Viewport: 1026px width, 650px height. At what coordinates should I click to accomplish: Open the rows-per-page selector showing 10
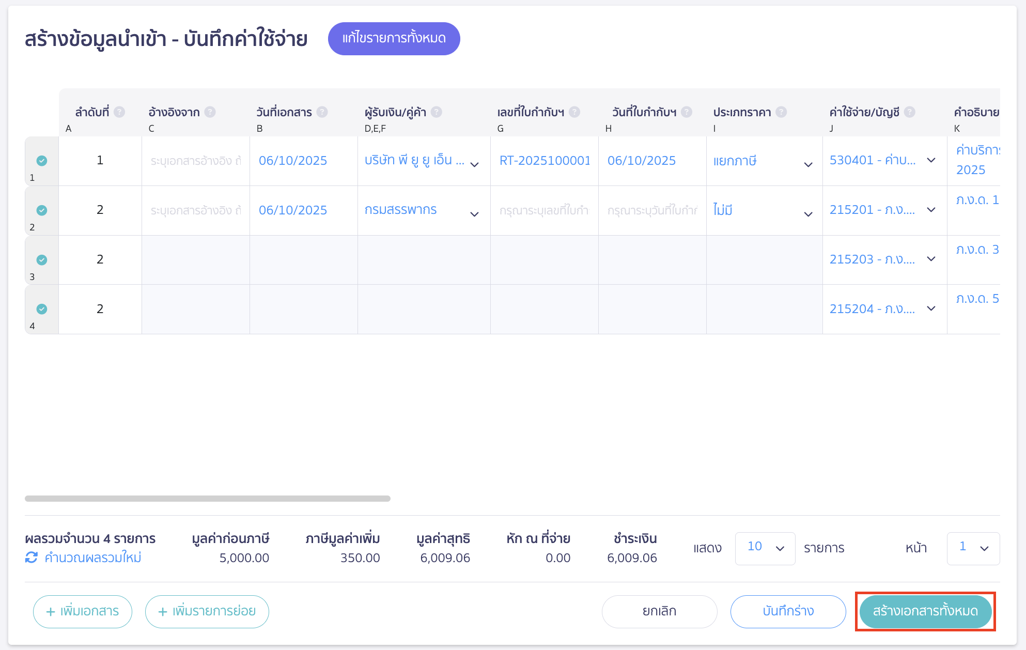pyautogui.click(x=765, y=548)
